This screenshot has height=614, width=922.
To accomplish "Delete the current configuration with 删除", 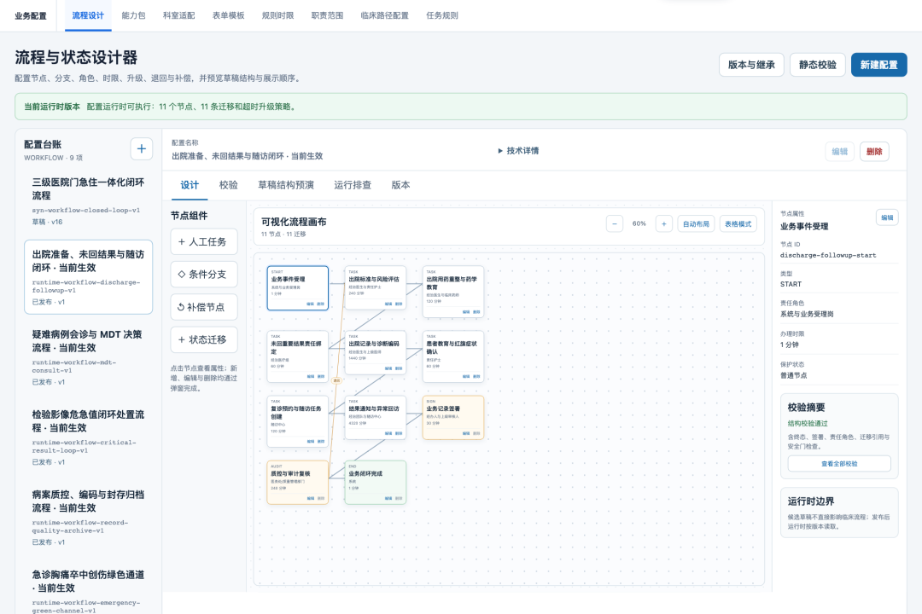I will click(874, 152).
